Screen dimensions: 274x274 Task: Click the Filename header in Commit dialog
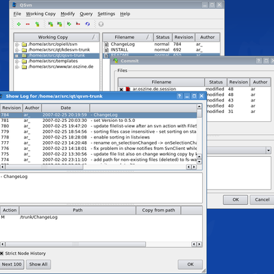click(161, 82)
